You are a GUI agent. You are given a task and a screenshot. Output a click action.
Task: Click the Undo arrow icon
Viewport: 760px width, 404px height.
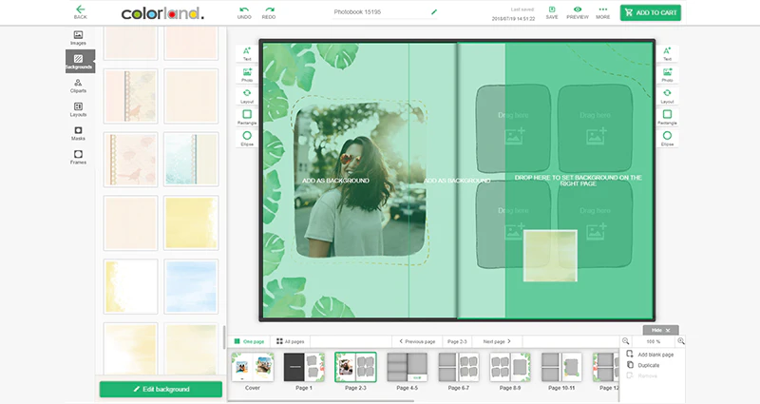(x=244, y=12)
